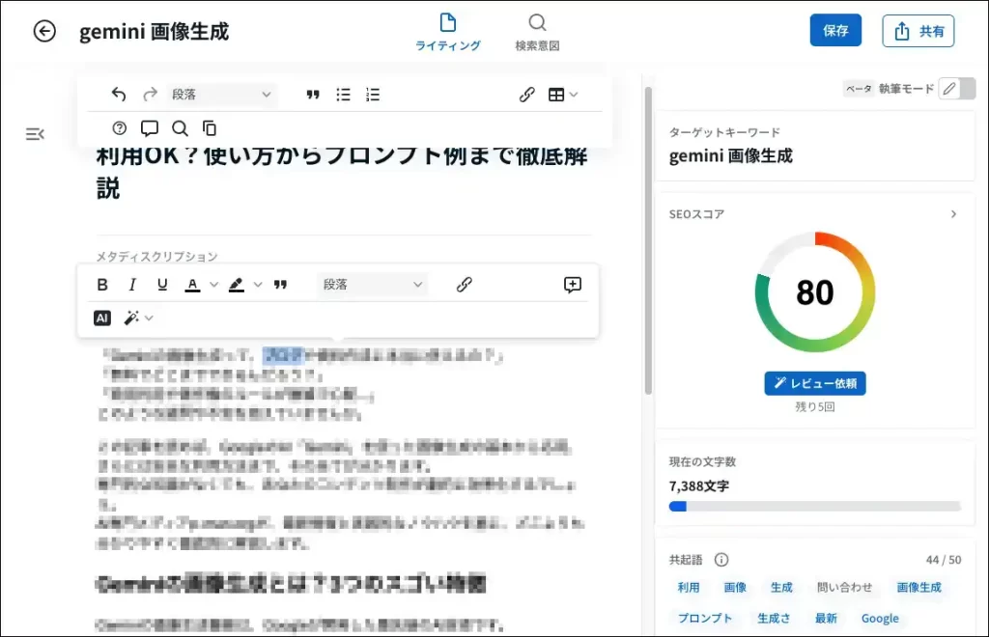Expand the SEOスコア details chevron
The width and height of the screenshot is (989, 637).
pos(953,214)
